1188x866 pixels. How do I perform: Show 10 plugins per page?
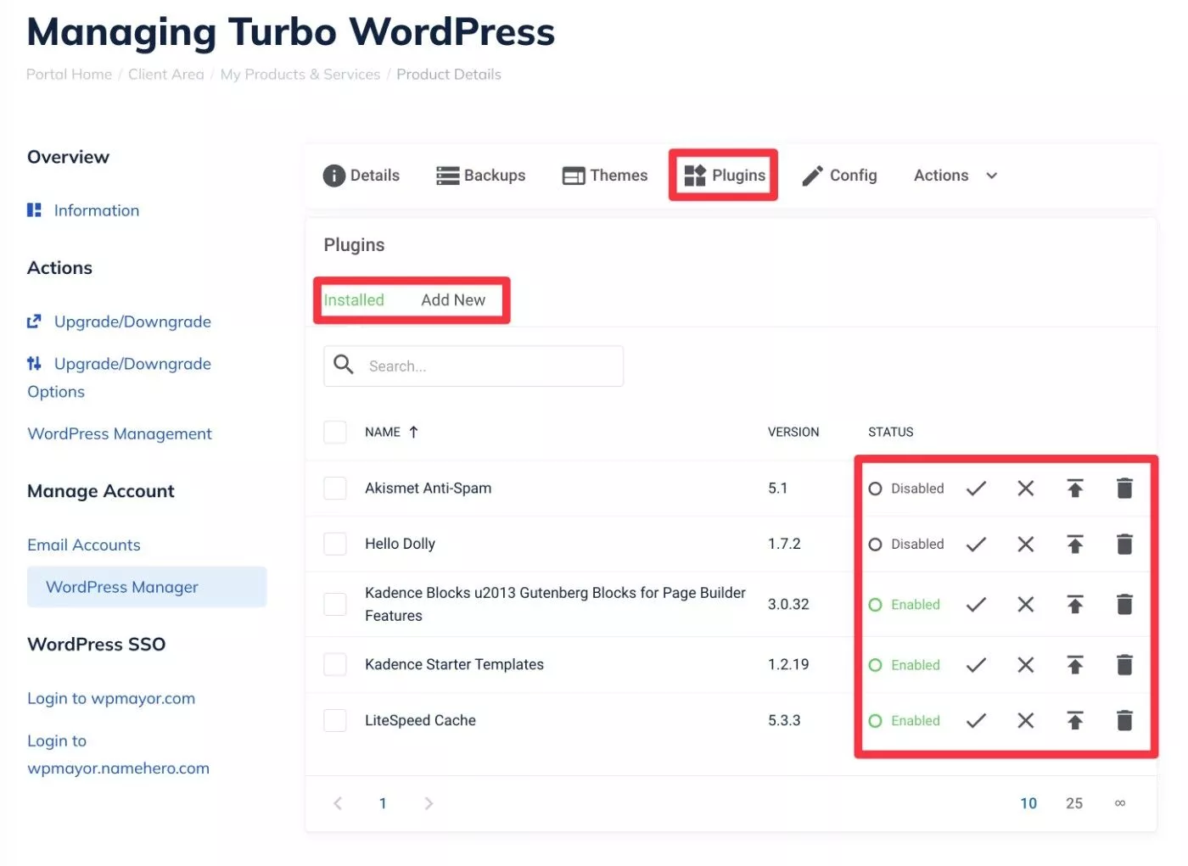[x=1028, y=803]
